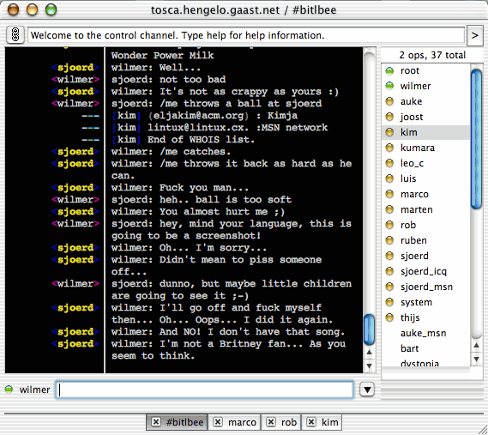Select sjoerd_msn in the user list

(425, 287)
